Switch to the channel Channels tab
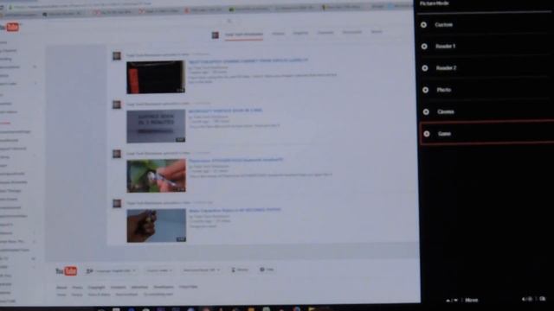This screenshot has height=311, width=554. (325, 33)
